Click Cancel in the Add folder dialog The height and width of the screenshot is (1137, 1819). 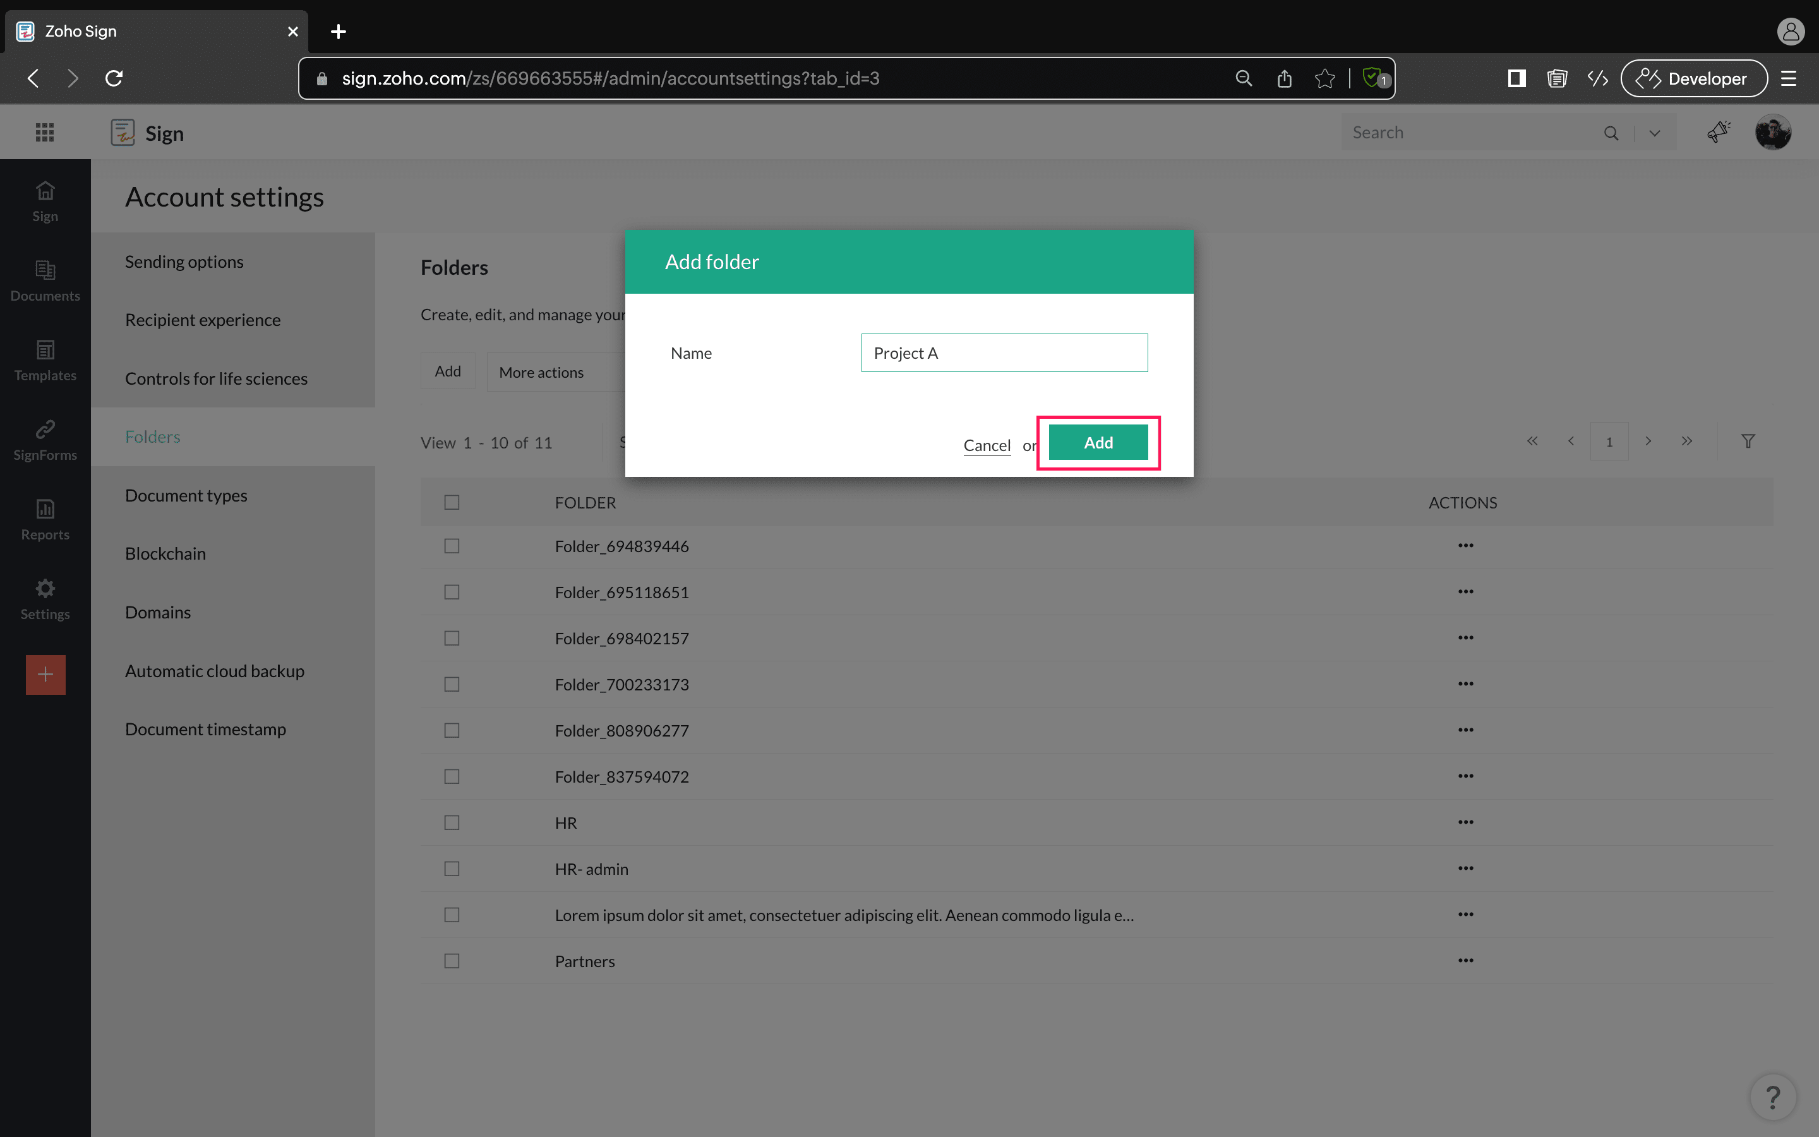pyautogui.click(x=986, y=445)
